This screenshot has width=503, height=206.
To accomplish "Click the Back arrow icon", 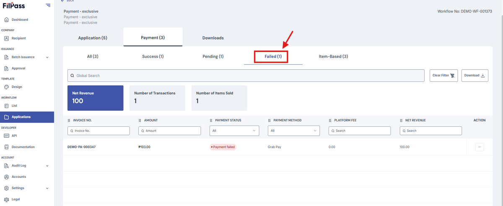I will click(62, 1).
